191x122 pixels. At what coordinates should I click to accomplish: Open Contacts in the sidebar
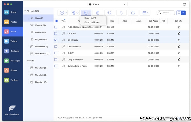[x=12, y=51]
